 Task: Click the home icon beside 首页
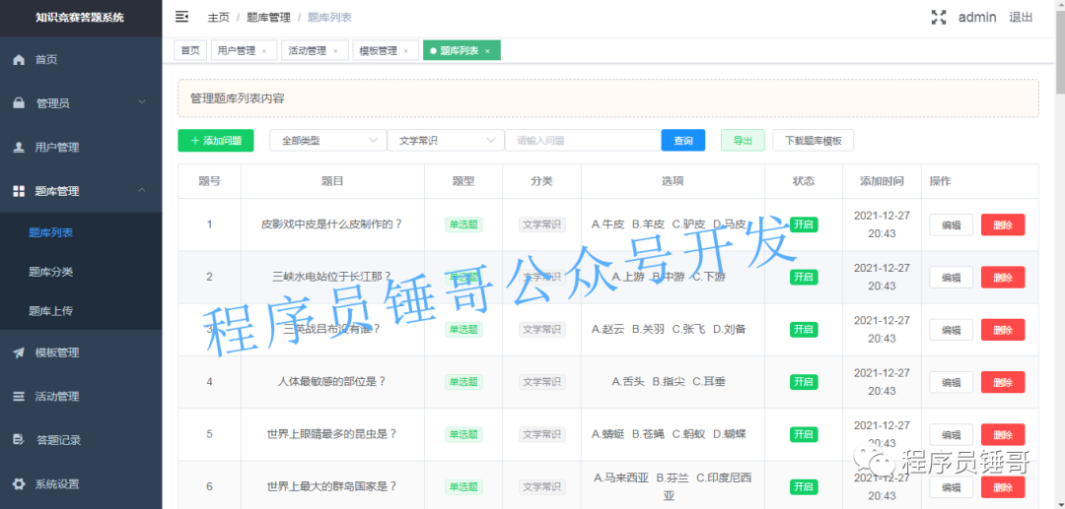pyautogui.click(x=19, y=60)
